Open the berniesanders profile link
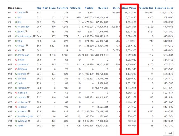 (x=25, y=36)
